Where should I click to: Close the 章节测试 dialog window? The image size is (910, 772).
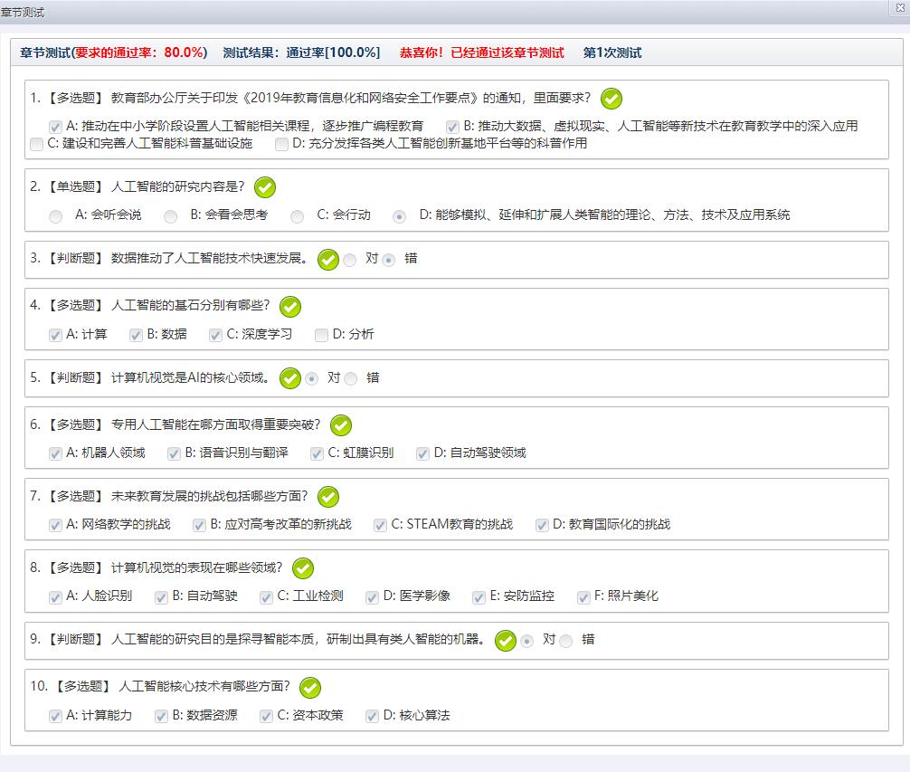(x=900, y=7)
